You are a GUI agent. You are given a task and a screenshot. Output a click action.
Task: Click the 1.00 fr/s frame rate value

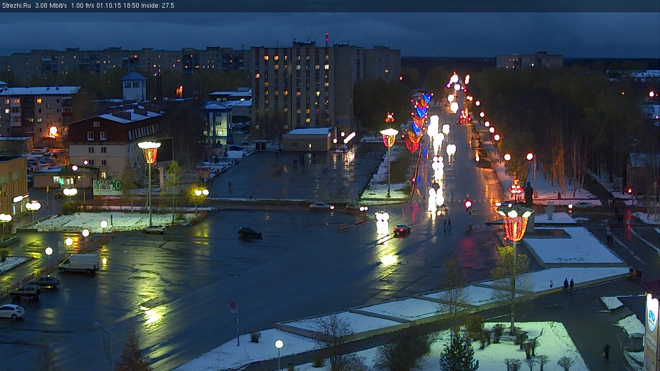tap(82, 6)
